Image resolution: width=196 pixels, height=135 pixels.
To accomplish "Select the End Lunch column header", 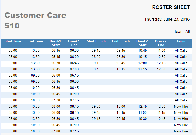I will point(121,41).
